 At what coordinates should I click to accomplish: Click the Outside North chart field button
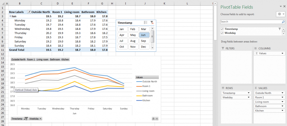[18, 60]
